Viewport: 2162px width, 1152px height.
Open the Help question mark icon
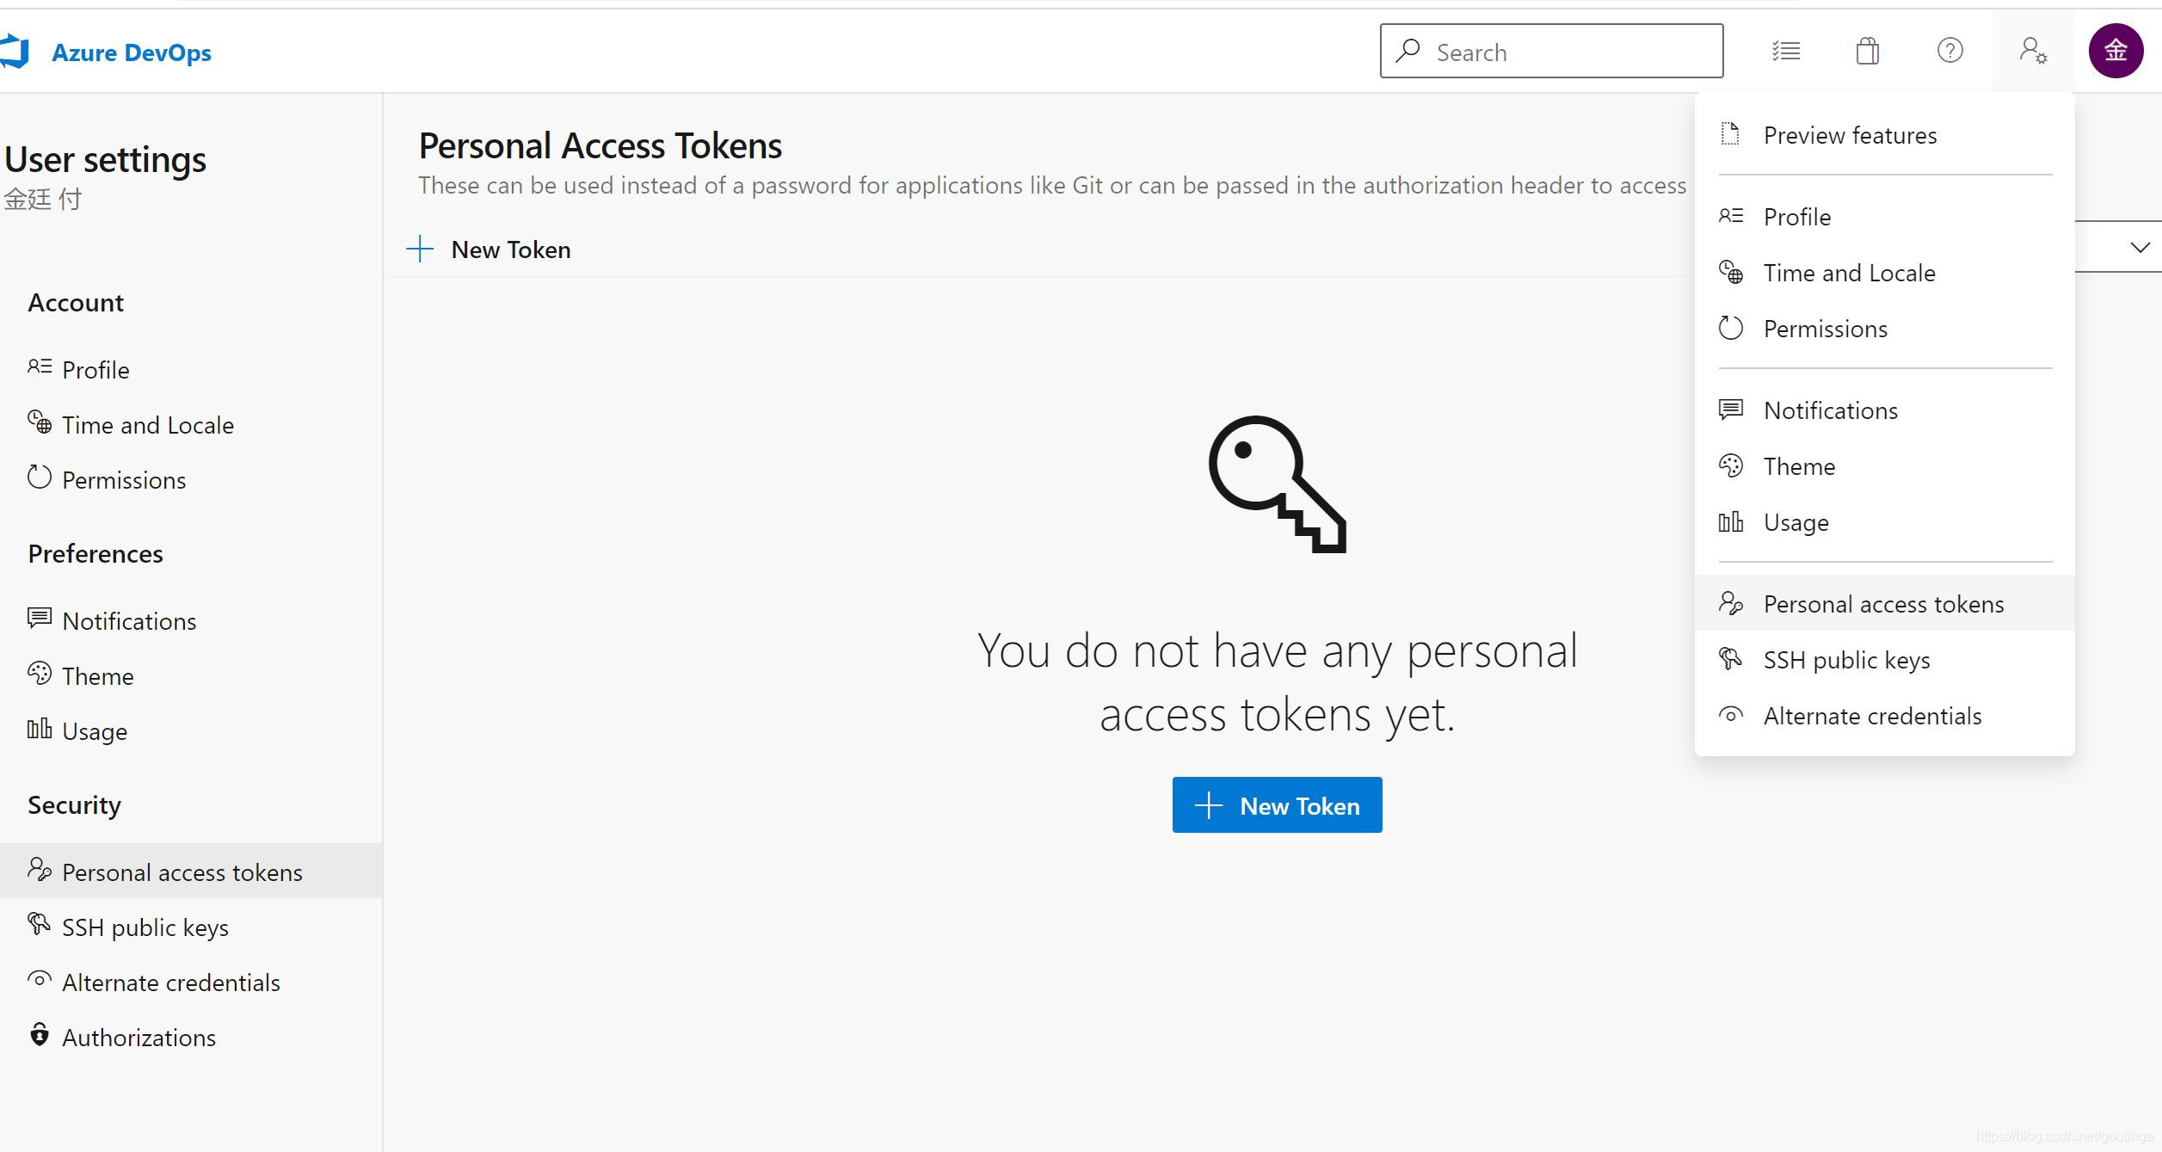click(1949, 52)
